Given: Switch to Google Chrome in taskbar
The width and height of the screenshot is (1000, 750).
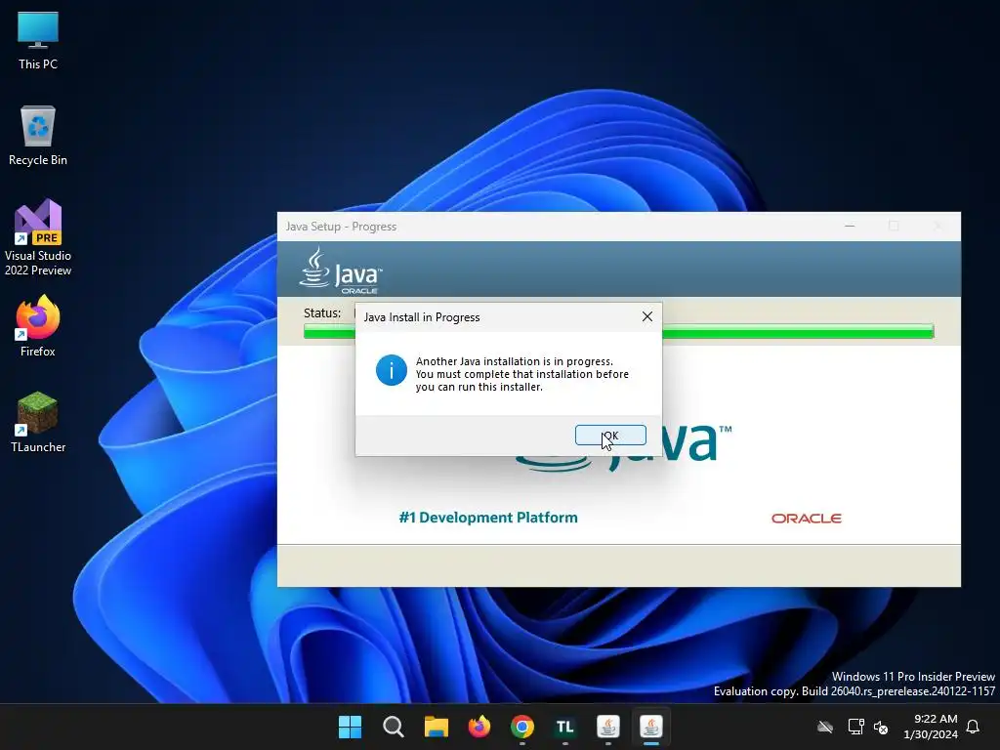Looking at the screenshot, I should coord(522,727).
